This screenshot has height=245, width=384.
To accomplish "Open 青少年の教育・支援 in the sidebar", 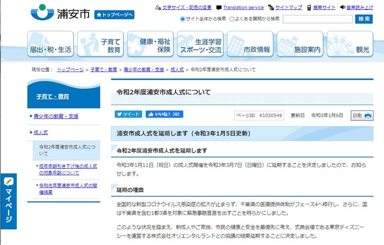I will [x=56, y=116].
